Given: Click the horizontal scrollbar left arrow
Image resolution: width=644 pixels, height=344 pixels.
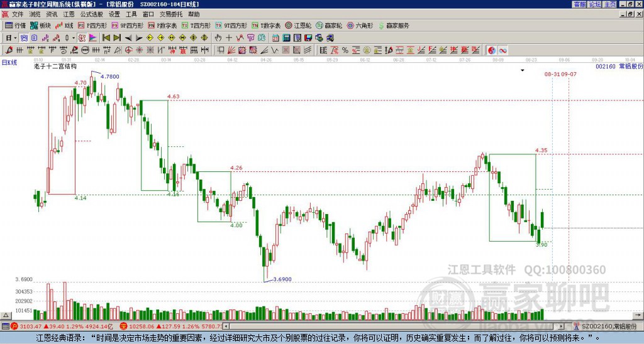Looking at the screenshot, I should [226, 326].
